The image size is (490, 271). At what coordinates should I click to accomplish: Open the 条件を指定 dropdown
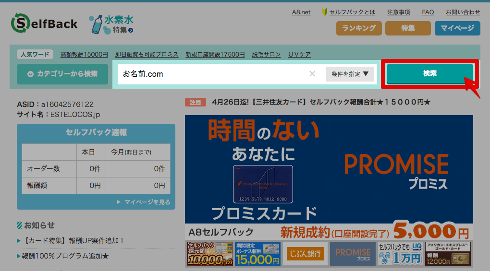pyautogui.click(x=350, y=74)
